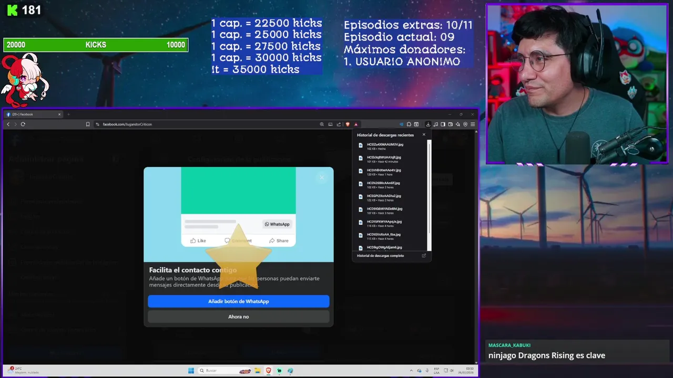Screen dimensions: 673x378
Task: Open the Windows Start menu
Action: pyautogui.click(x=191, y=371)
